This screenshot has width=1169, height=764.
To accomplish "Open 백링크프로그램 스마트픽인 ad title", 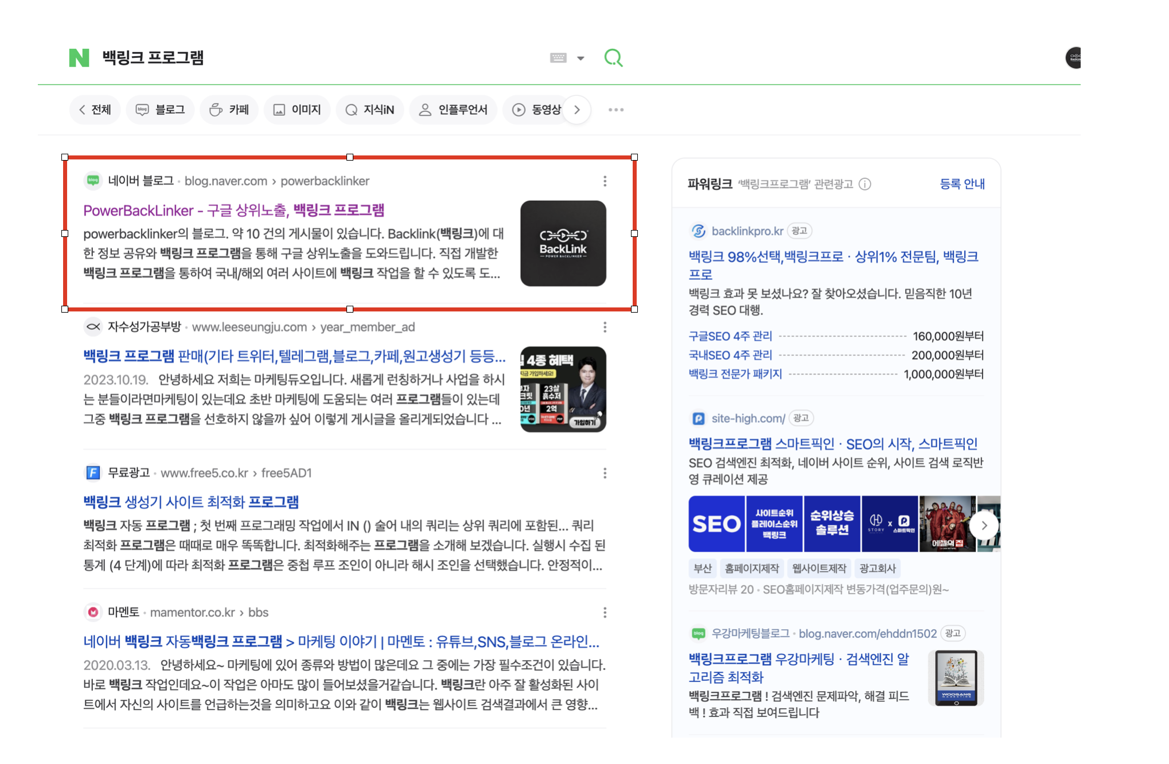I will pyautogui.click(x=833, y=444).
